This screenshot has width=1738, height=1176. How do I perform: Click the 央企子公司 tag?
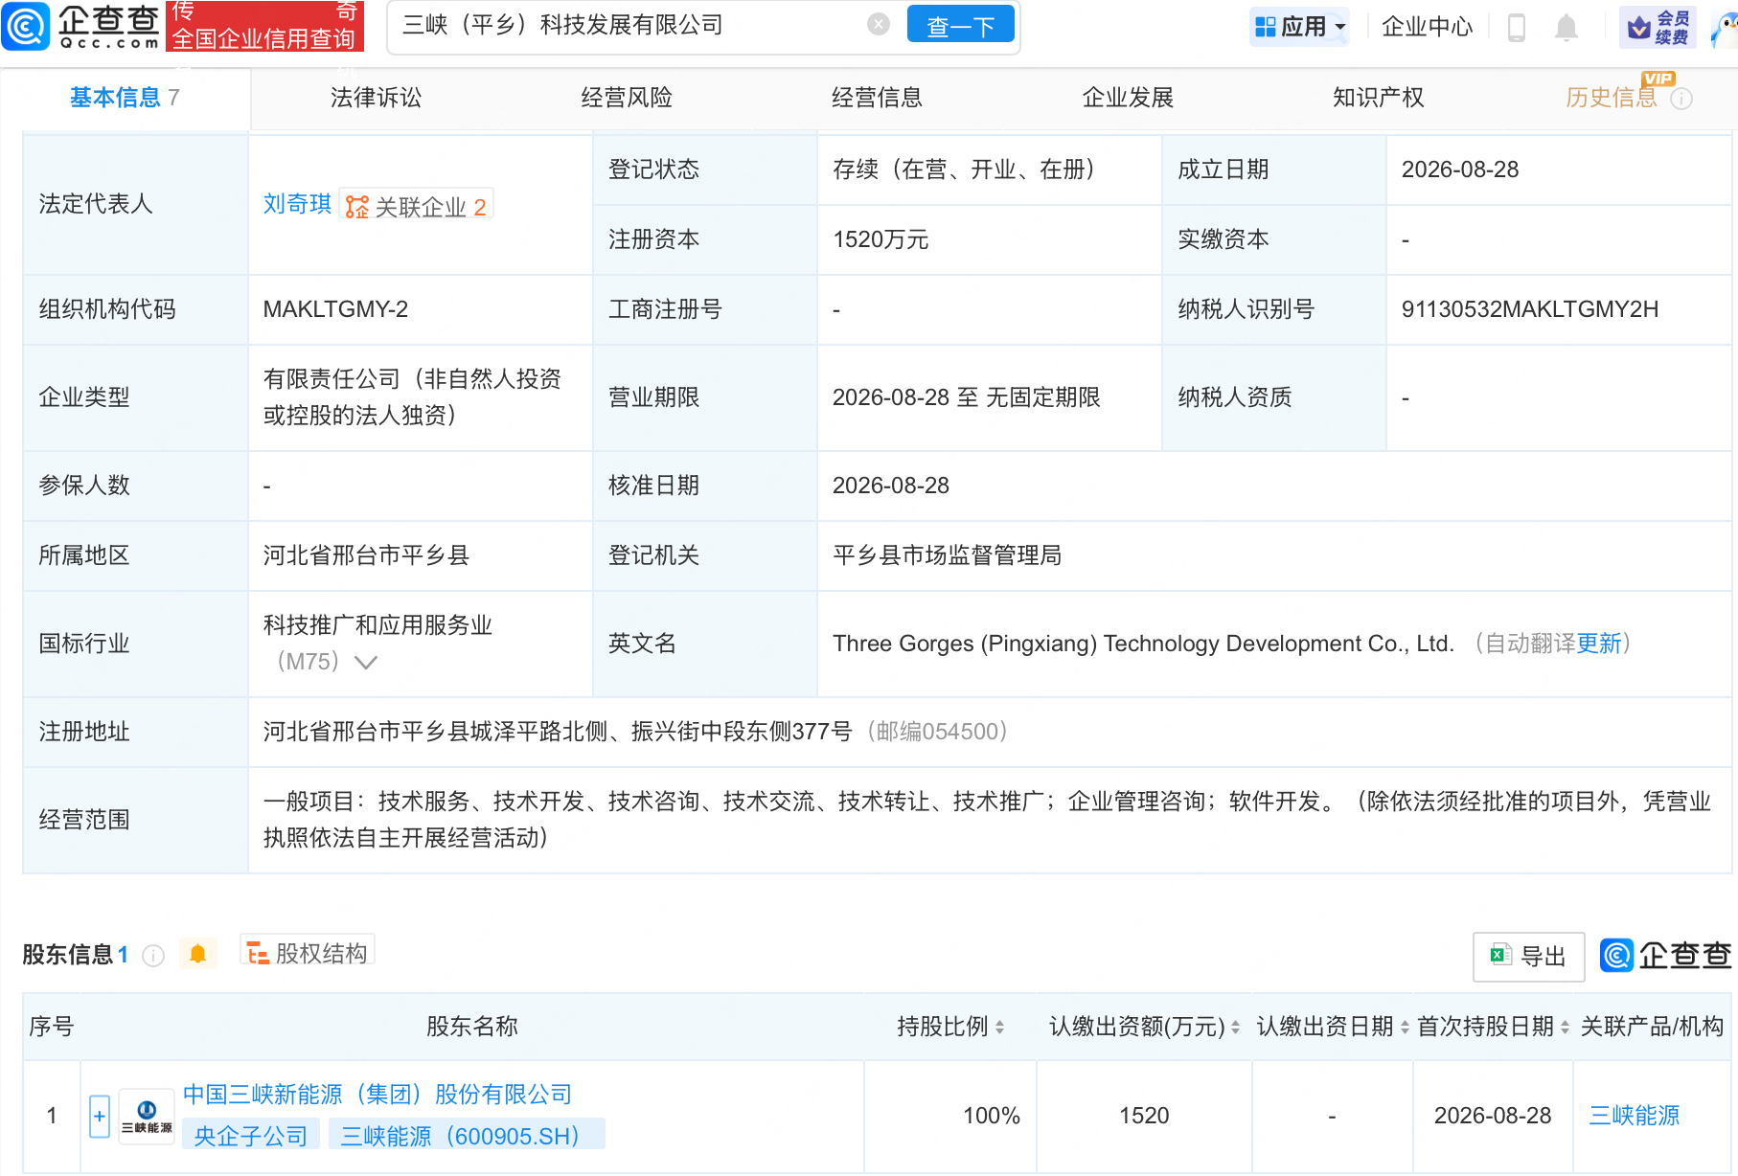click(x=250, y=1135)
